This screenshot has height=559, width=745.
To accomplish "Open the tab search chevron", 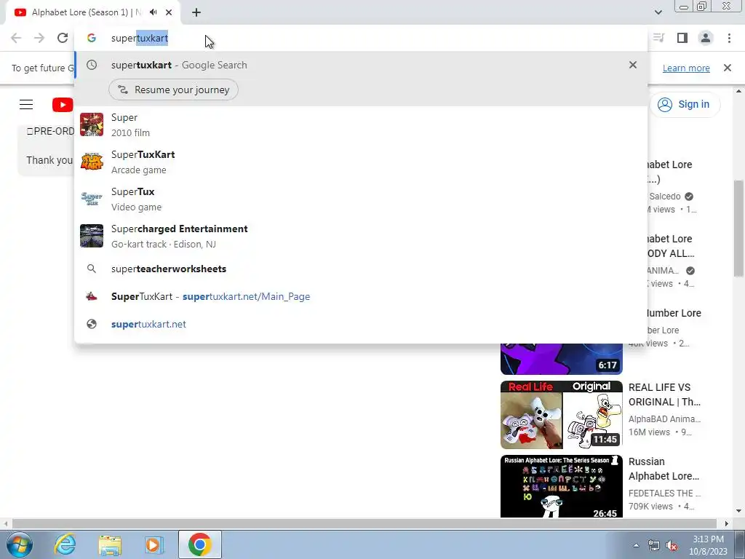I will coord(658,12).
